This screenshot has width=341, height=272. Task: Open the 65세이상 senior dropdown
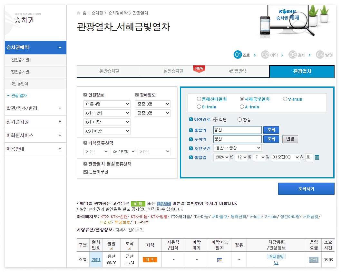(x=107, y=131)
